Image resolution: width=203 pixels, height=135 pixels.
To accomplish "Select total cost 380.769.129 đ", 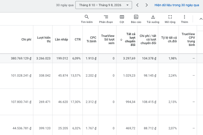I will point(21,58).
